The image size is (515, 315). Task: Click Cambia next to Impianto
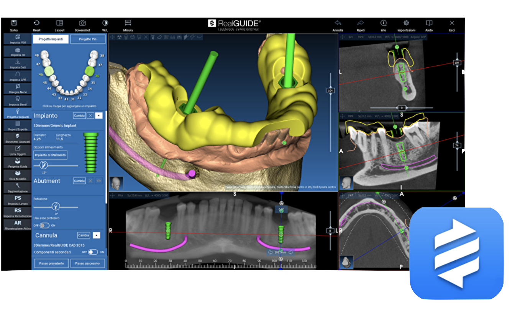pos(79,115)
